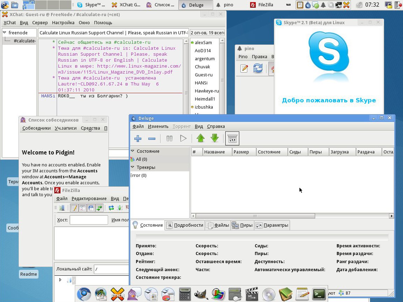Open Deluge connection manager toolbar icon

click(232, 139)
